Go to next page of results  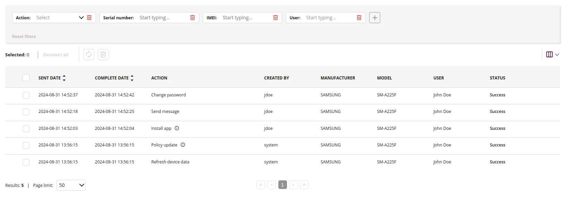[293, 185]
